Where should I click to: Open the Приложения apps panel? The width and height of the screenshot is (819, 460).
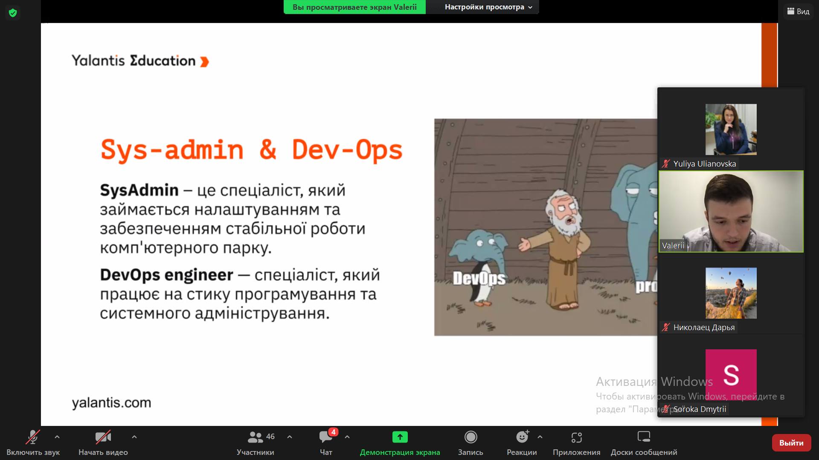coord(576,443)
